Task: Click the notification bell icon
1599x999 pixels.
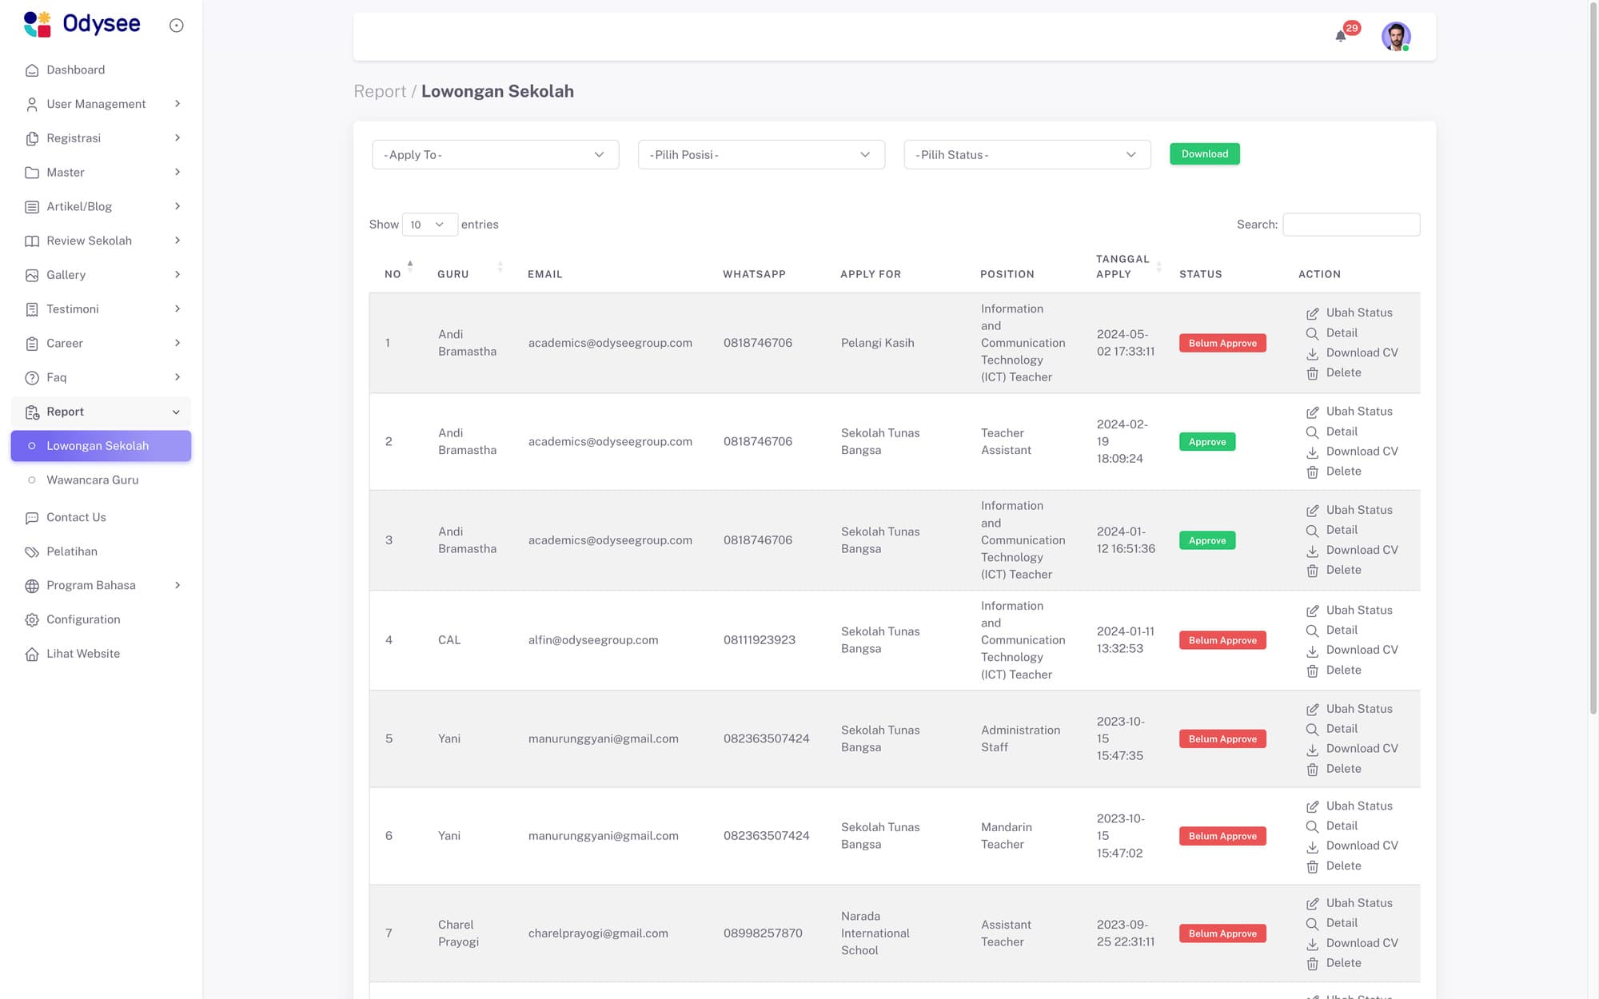Action: pos(1341,36)
